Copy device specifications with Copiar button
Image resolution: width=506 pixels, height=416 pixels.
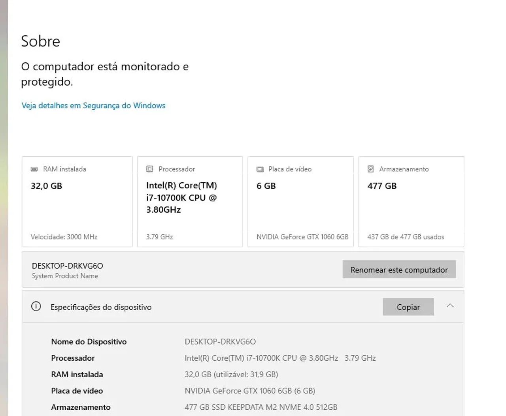408,307
